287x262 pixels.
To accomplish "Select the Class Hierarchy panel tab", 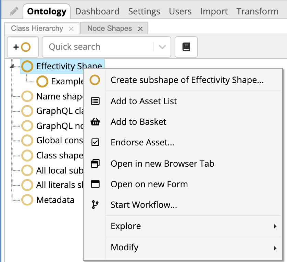I will coord(37,28).
